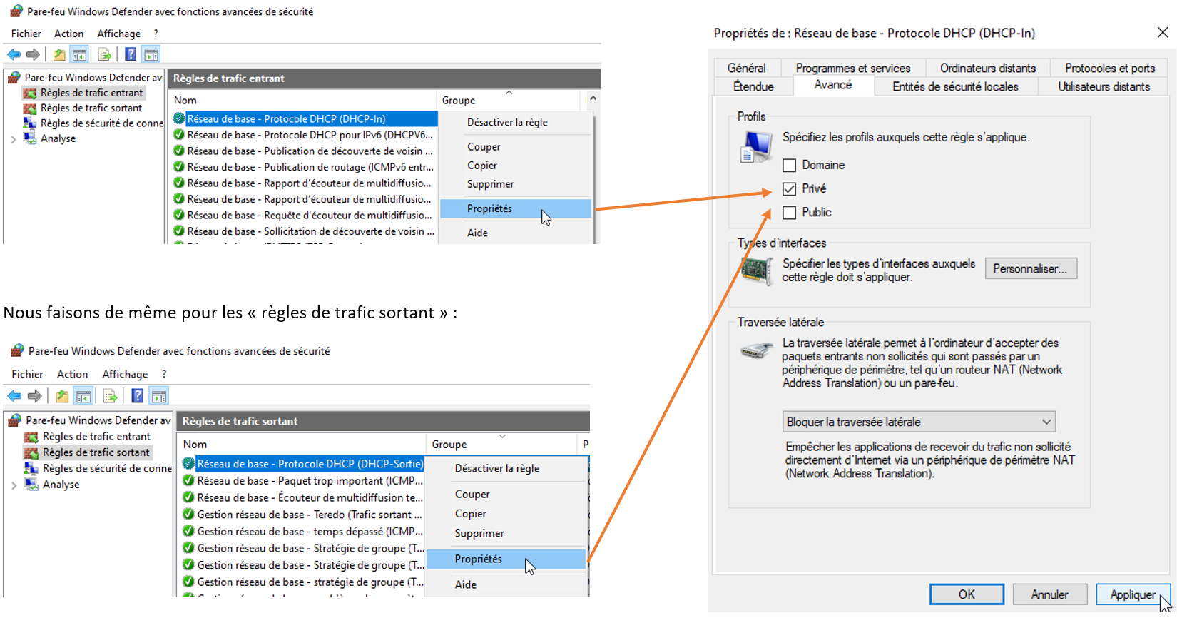1177x618 pixels.
Task: Click the Appliquer button
Action: pyautogui.click(x=1132, y=594)
